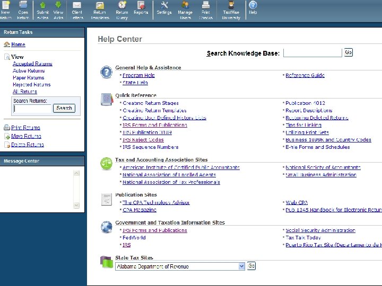Screen dimensions: 382x286
Task: Open the Home link
Action: coord(18,44)
